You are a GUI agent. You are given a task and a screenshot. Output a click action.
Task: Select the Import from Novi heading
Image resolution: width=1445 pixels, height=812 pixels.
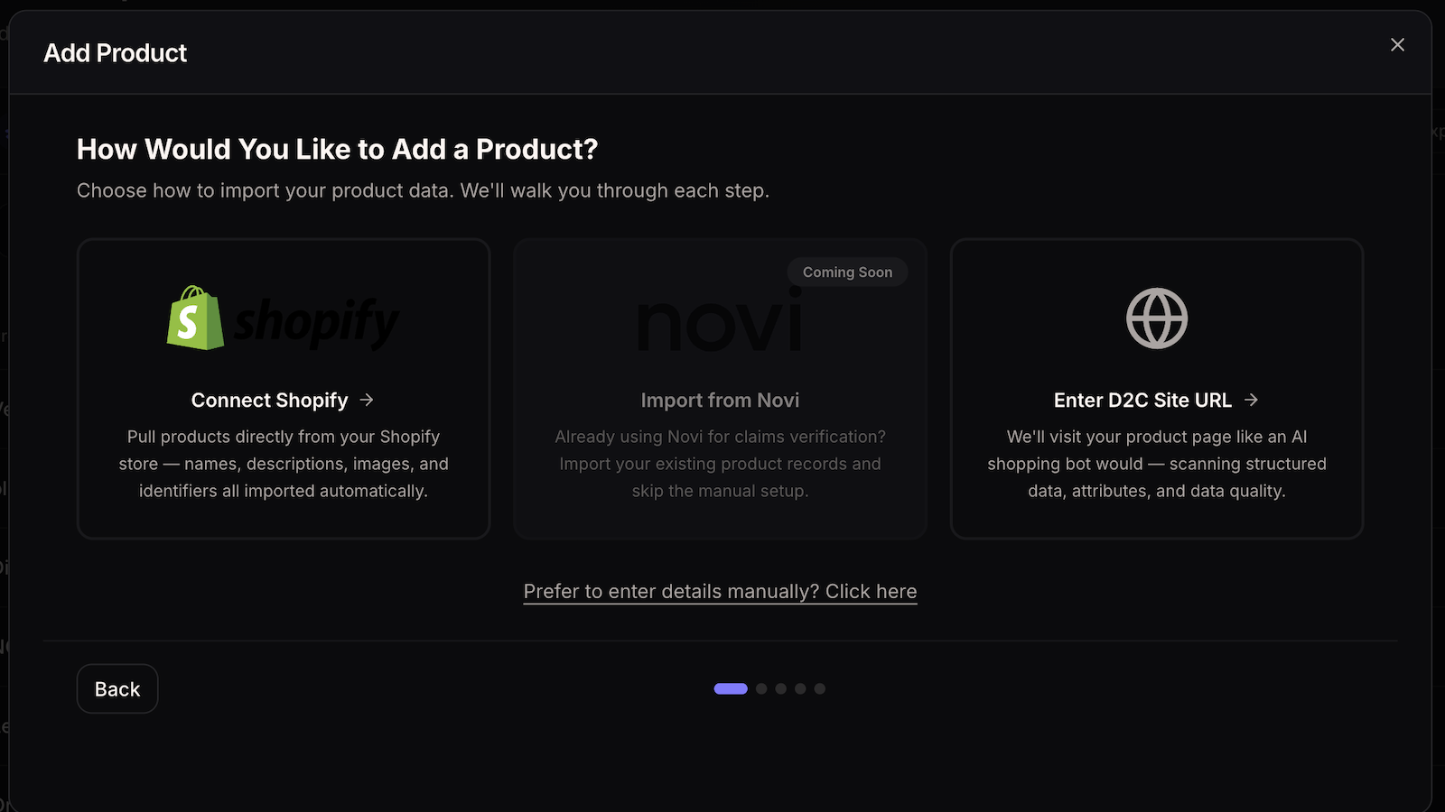pos(720,401)
